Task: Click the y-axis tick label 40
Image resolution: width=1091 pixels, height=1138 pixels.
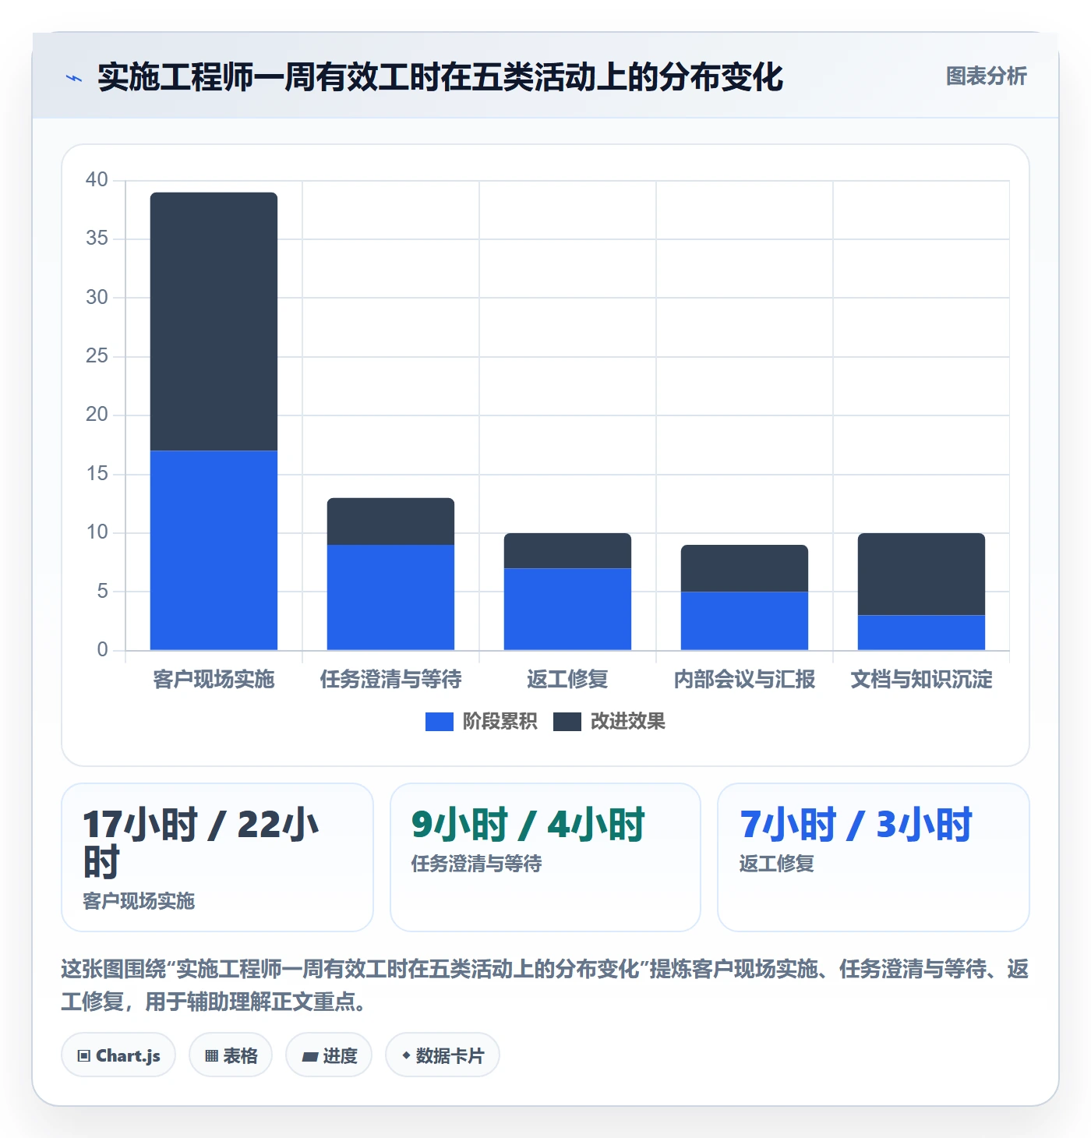Action: (97, 179)
